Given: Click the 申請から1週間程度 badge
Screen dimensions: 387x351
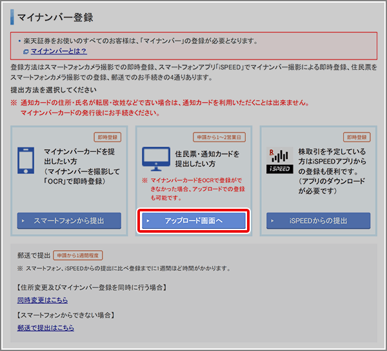Looking at the screenshot, I should coord(78,255).
